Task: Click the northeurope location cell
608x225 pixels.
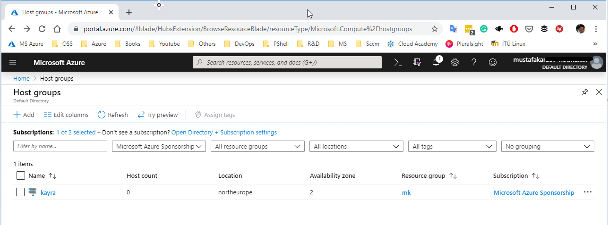Action: point(235,192)
